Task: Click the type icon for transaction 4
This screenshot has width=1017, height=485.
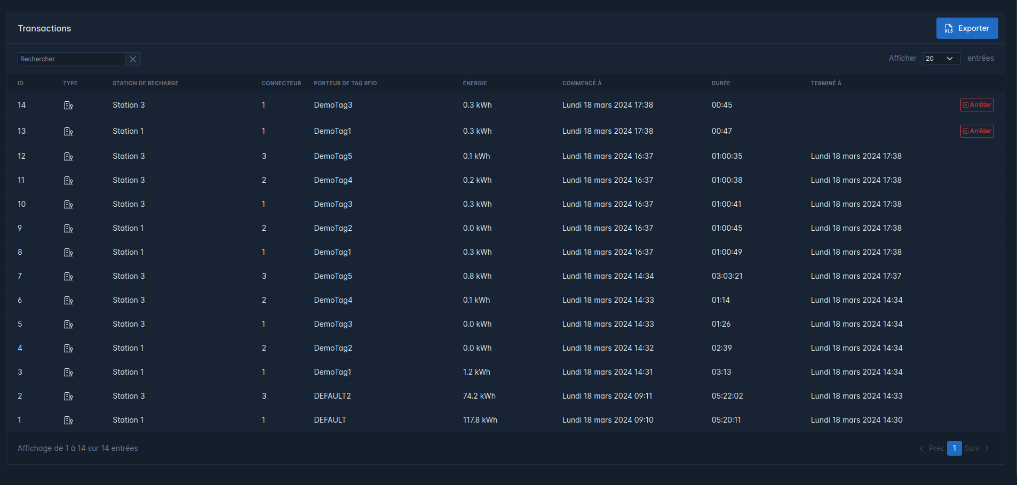Action: (68, 349)
